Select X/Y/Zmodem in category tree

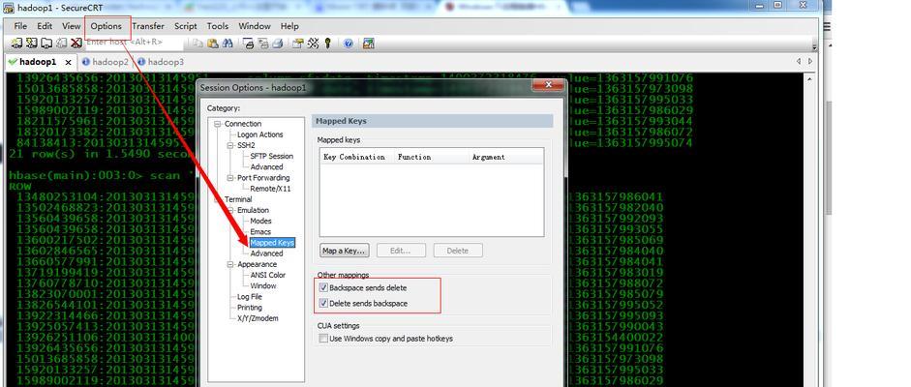(258, 318)
